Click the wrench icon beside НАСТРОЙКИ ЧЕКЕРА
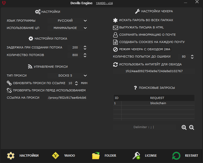 [x=137, y=11]
